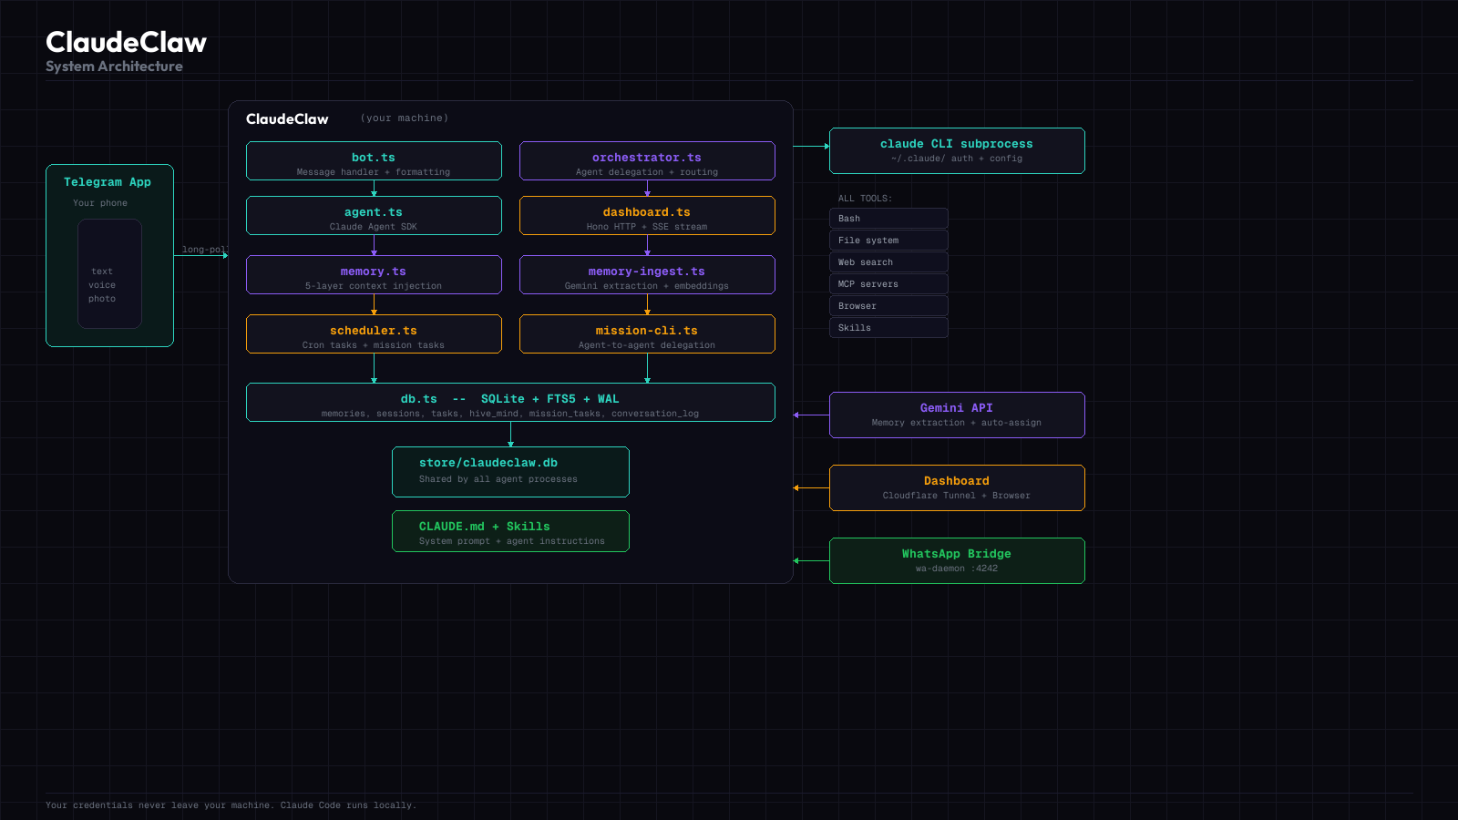The width and height of the screenshot is (1458, 820).
Task: Select the long-poll arrow label
Action: pos(204,250)
